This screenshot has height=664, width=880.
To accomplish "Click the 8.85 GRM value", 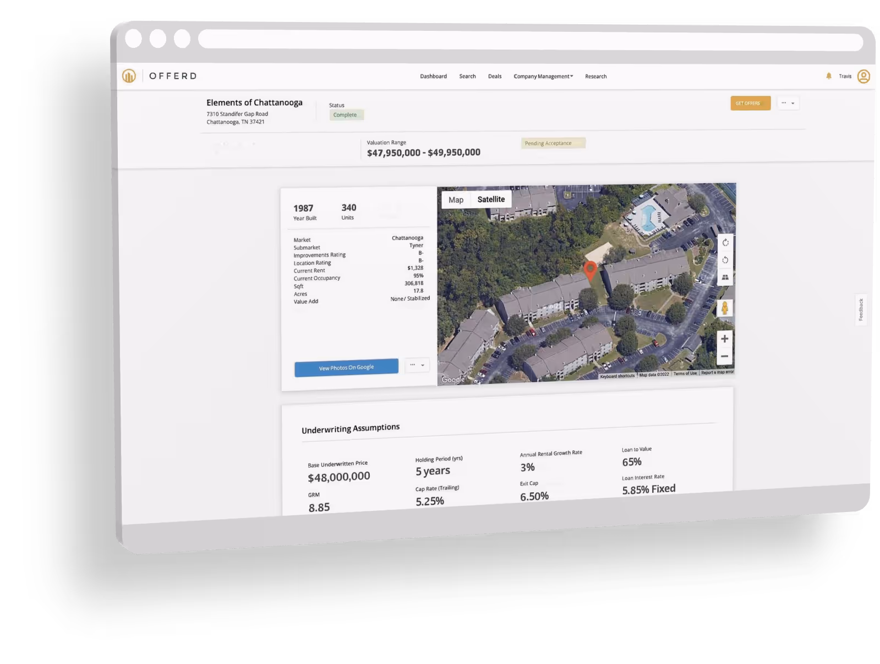I will pyautogui.click(x=319, y=508).
